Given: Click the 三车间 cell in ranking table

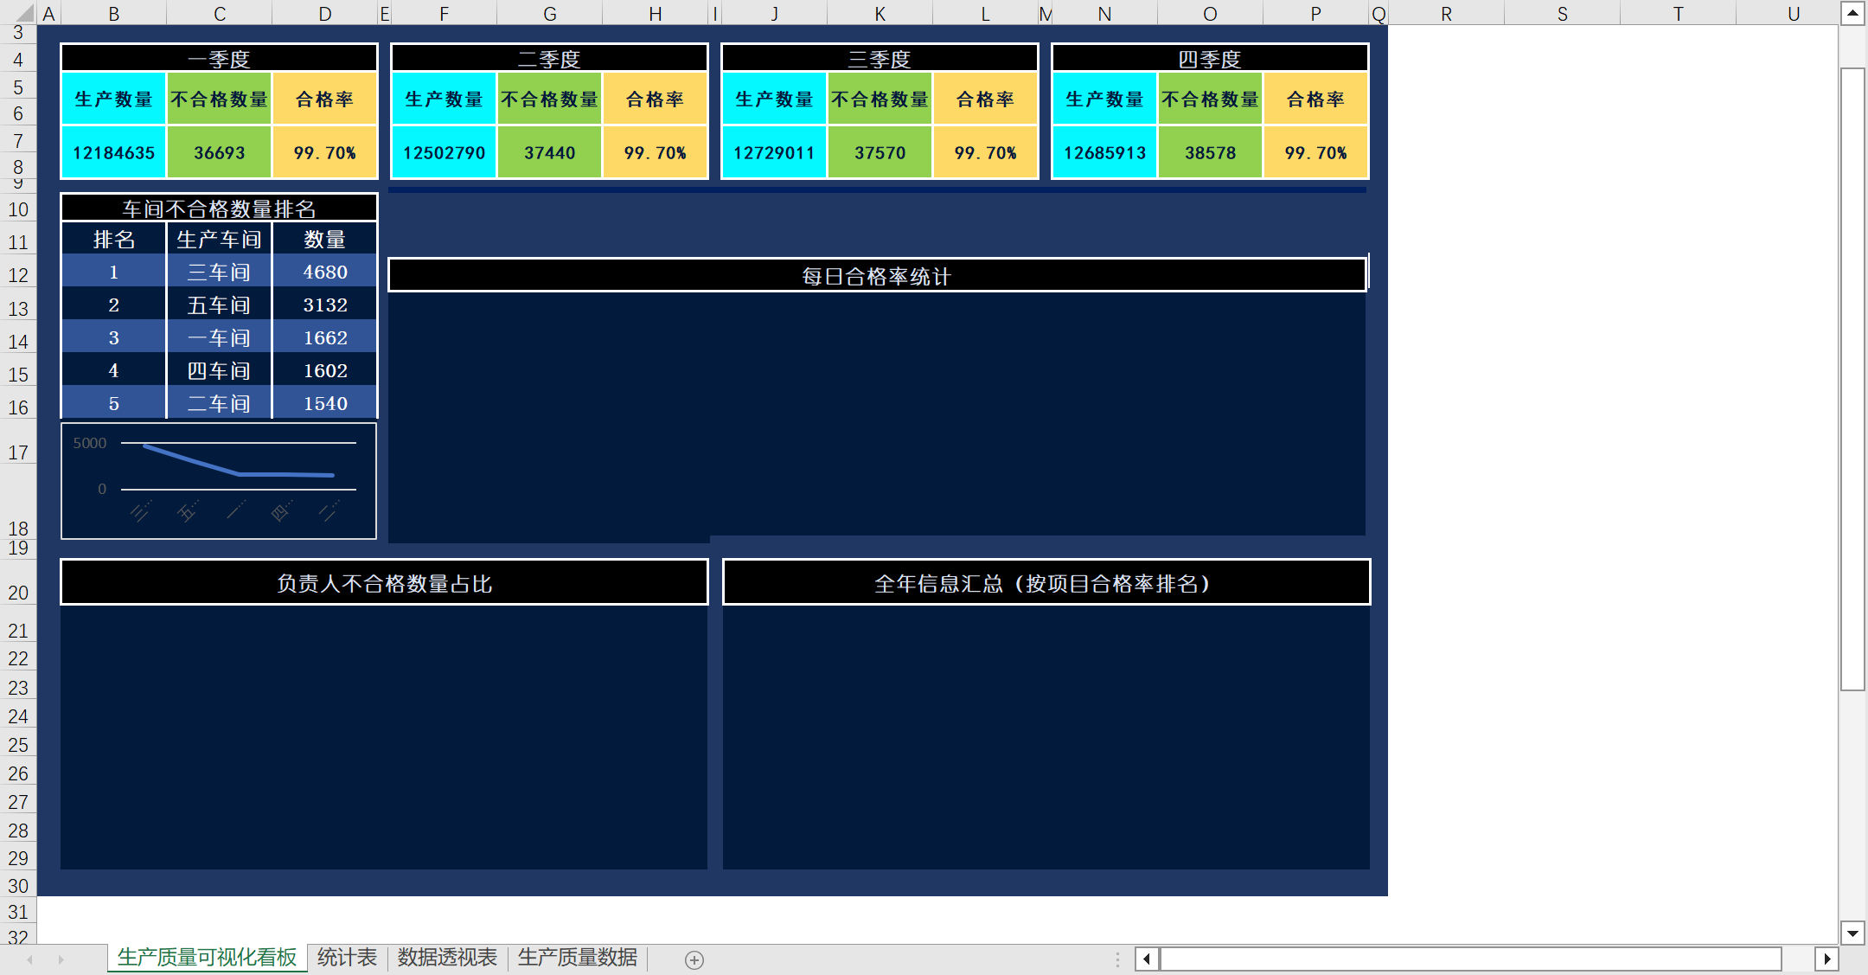Looking at the screenshot, I should 219,272.
